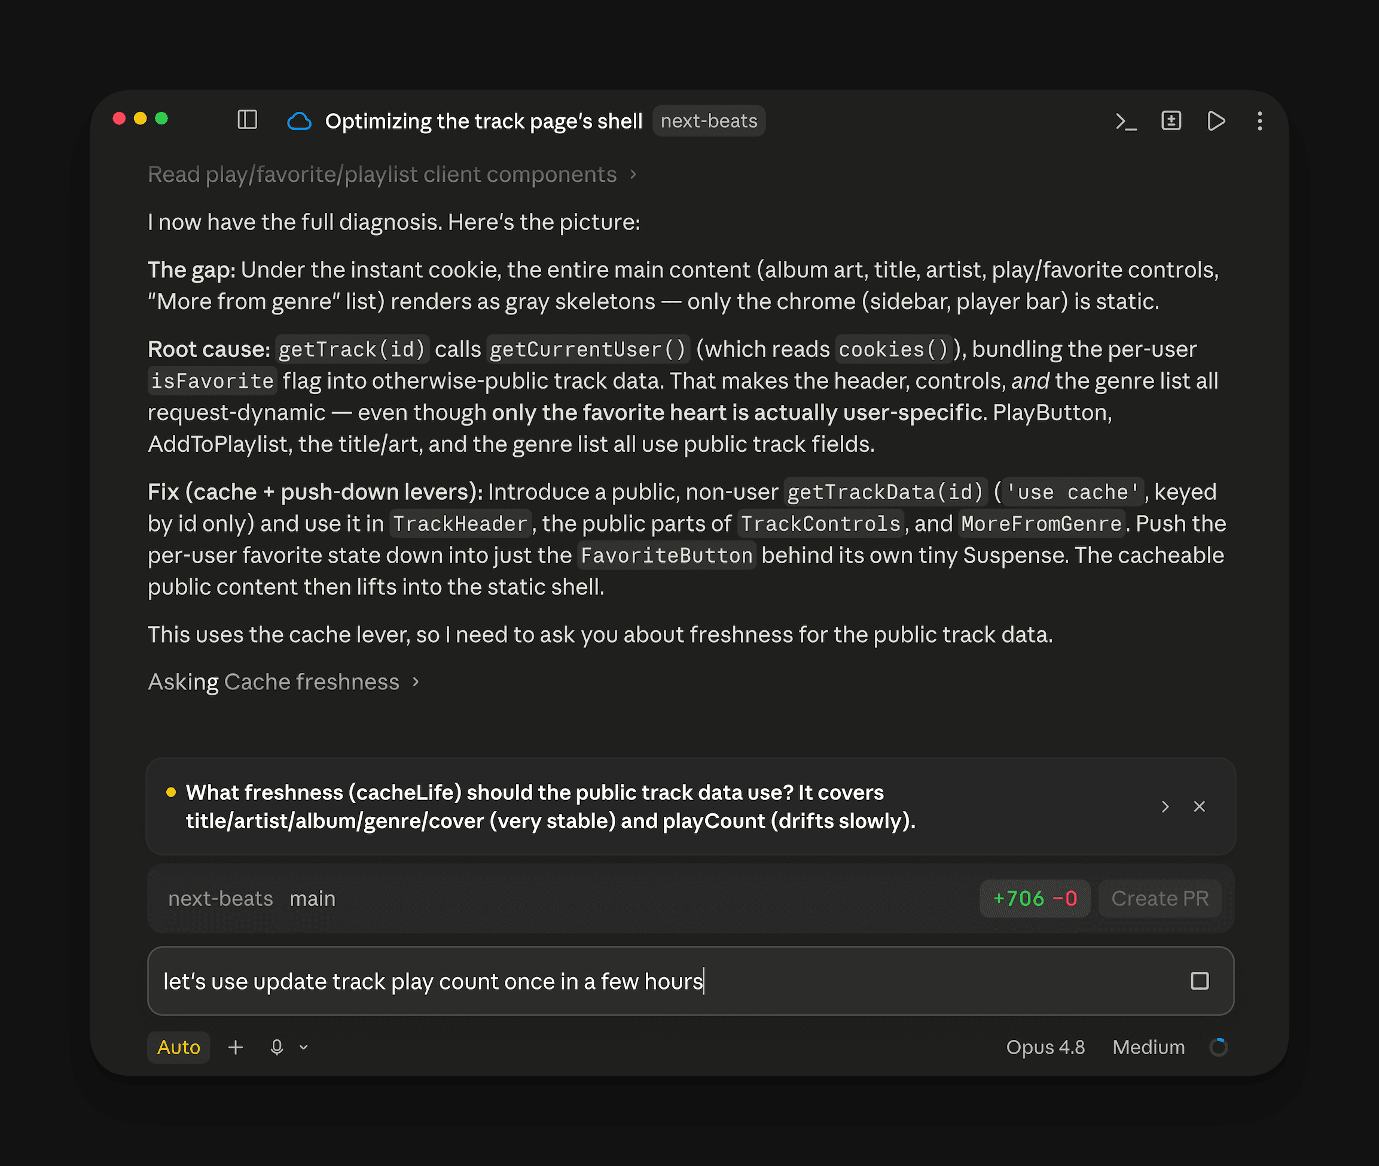Screen dimensions: 1379x1166
Task: Expand Read play/favorite/playlist client components
Action: [x=392, y=174]
